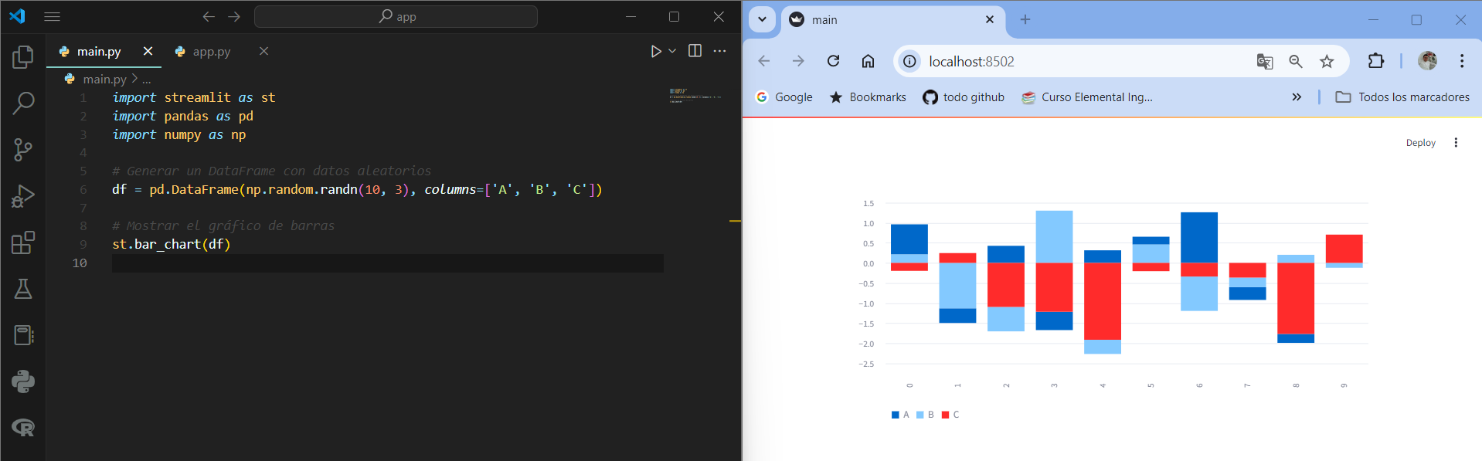Toggle series B in the chart legend

[925, 415]
